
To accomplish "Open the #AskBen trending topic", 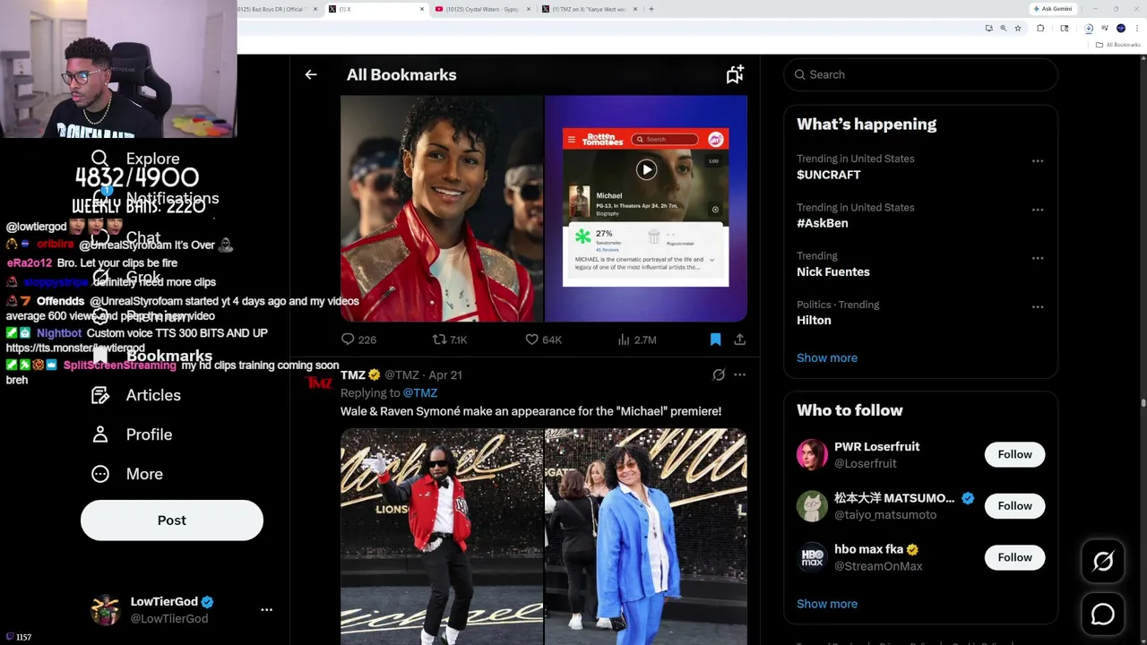I will coord(823,223).
